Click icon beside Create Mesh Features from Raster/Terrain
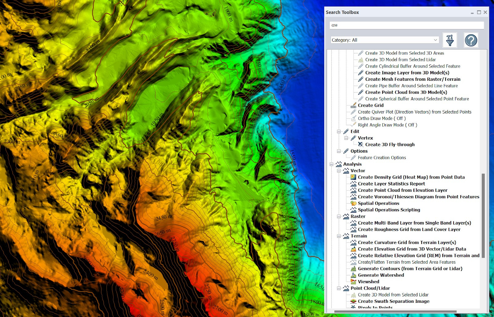The image size is (494, 317). 361,79
